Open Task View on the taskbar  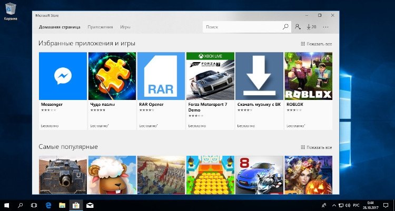pos(34,205)
